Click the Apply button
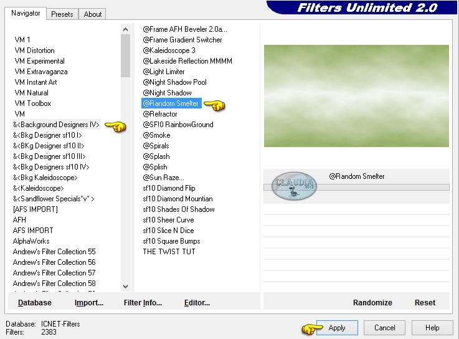Screen dimensions: 459x339 337,328
